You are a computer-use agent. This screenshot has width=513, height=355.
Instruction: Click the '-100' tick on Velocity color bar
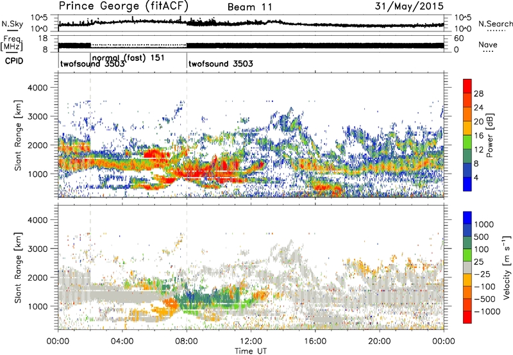pos(485,286)
